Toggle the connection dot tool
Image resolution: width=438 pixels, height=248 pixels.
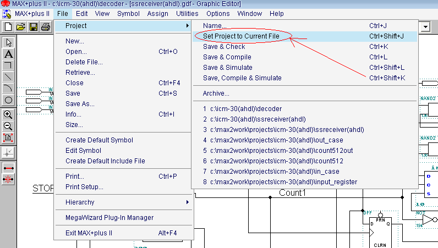coord(8,152)
